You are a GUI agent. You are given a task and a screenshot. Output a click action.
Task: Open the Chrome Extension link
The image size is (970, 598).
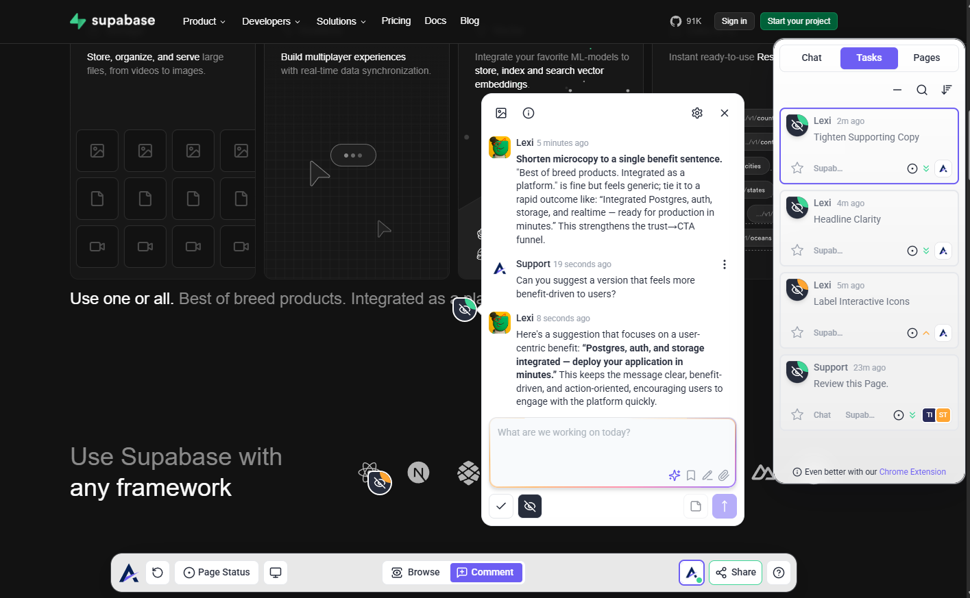[x=912, y=472]
